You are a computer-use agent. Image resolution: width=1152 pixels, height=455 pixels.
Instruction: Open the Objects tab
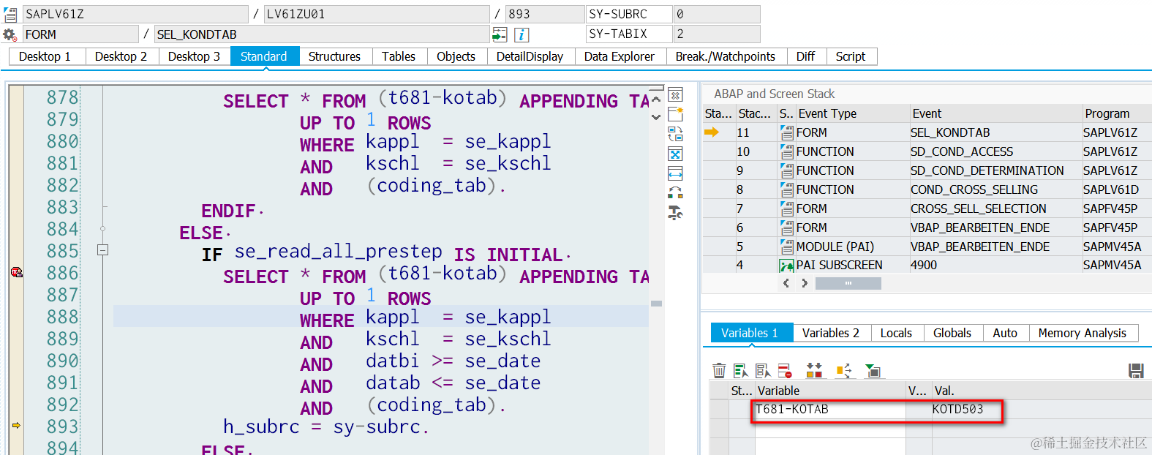456,56
